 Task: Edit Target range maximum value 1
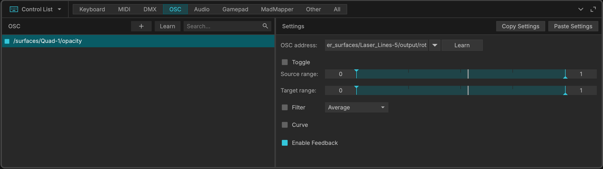coord(581,90)
